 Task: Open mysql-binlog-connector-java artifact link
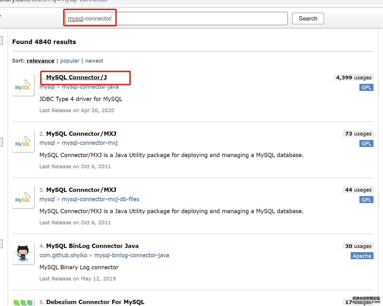(131, 255)
